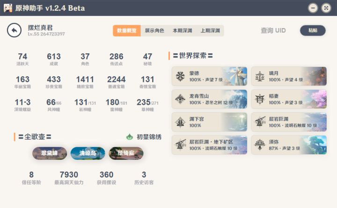The width and height of the screenshot is (337, 208).
Task: Select the Dragonspine (龙脊雪山) emblem icon
Action: [180, 99]
